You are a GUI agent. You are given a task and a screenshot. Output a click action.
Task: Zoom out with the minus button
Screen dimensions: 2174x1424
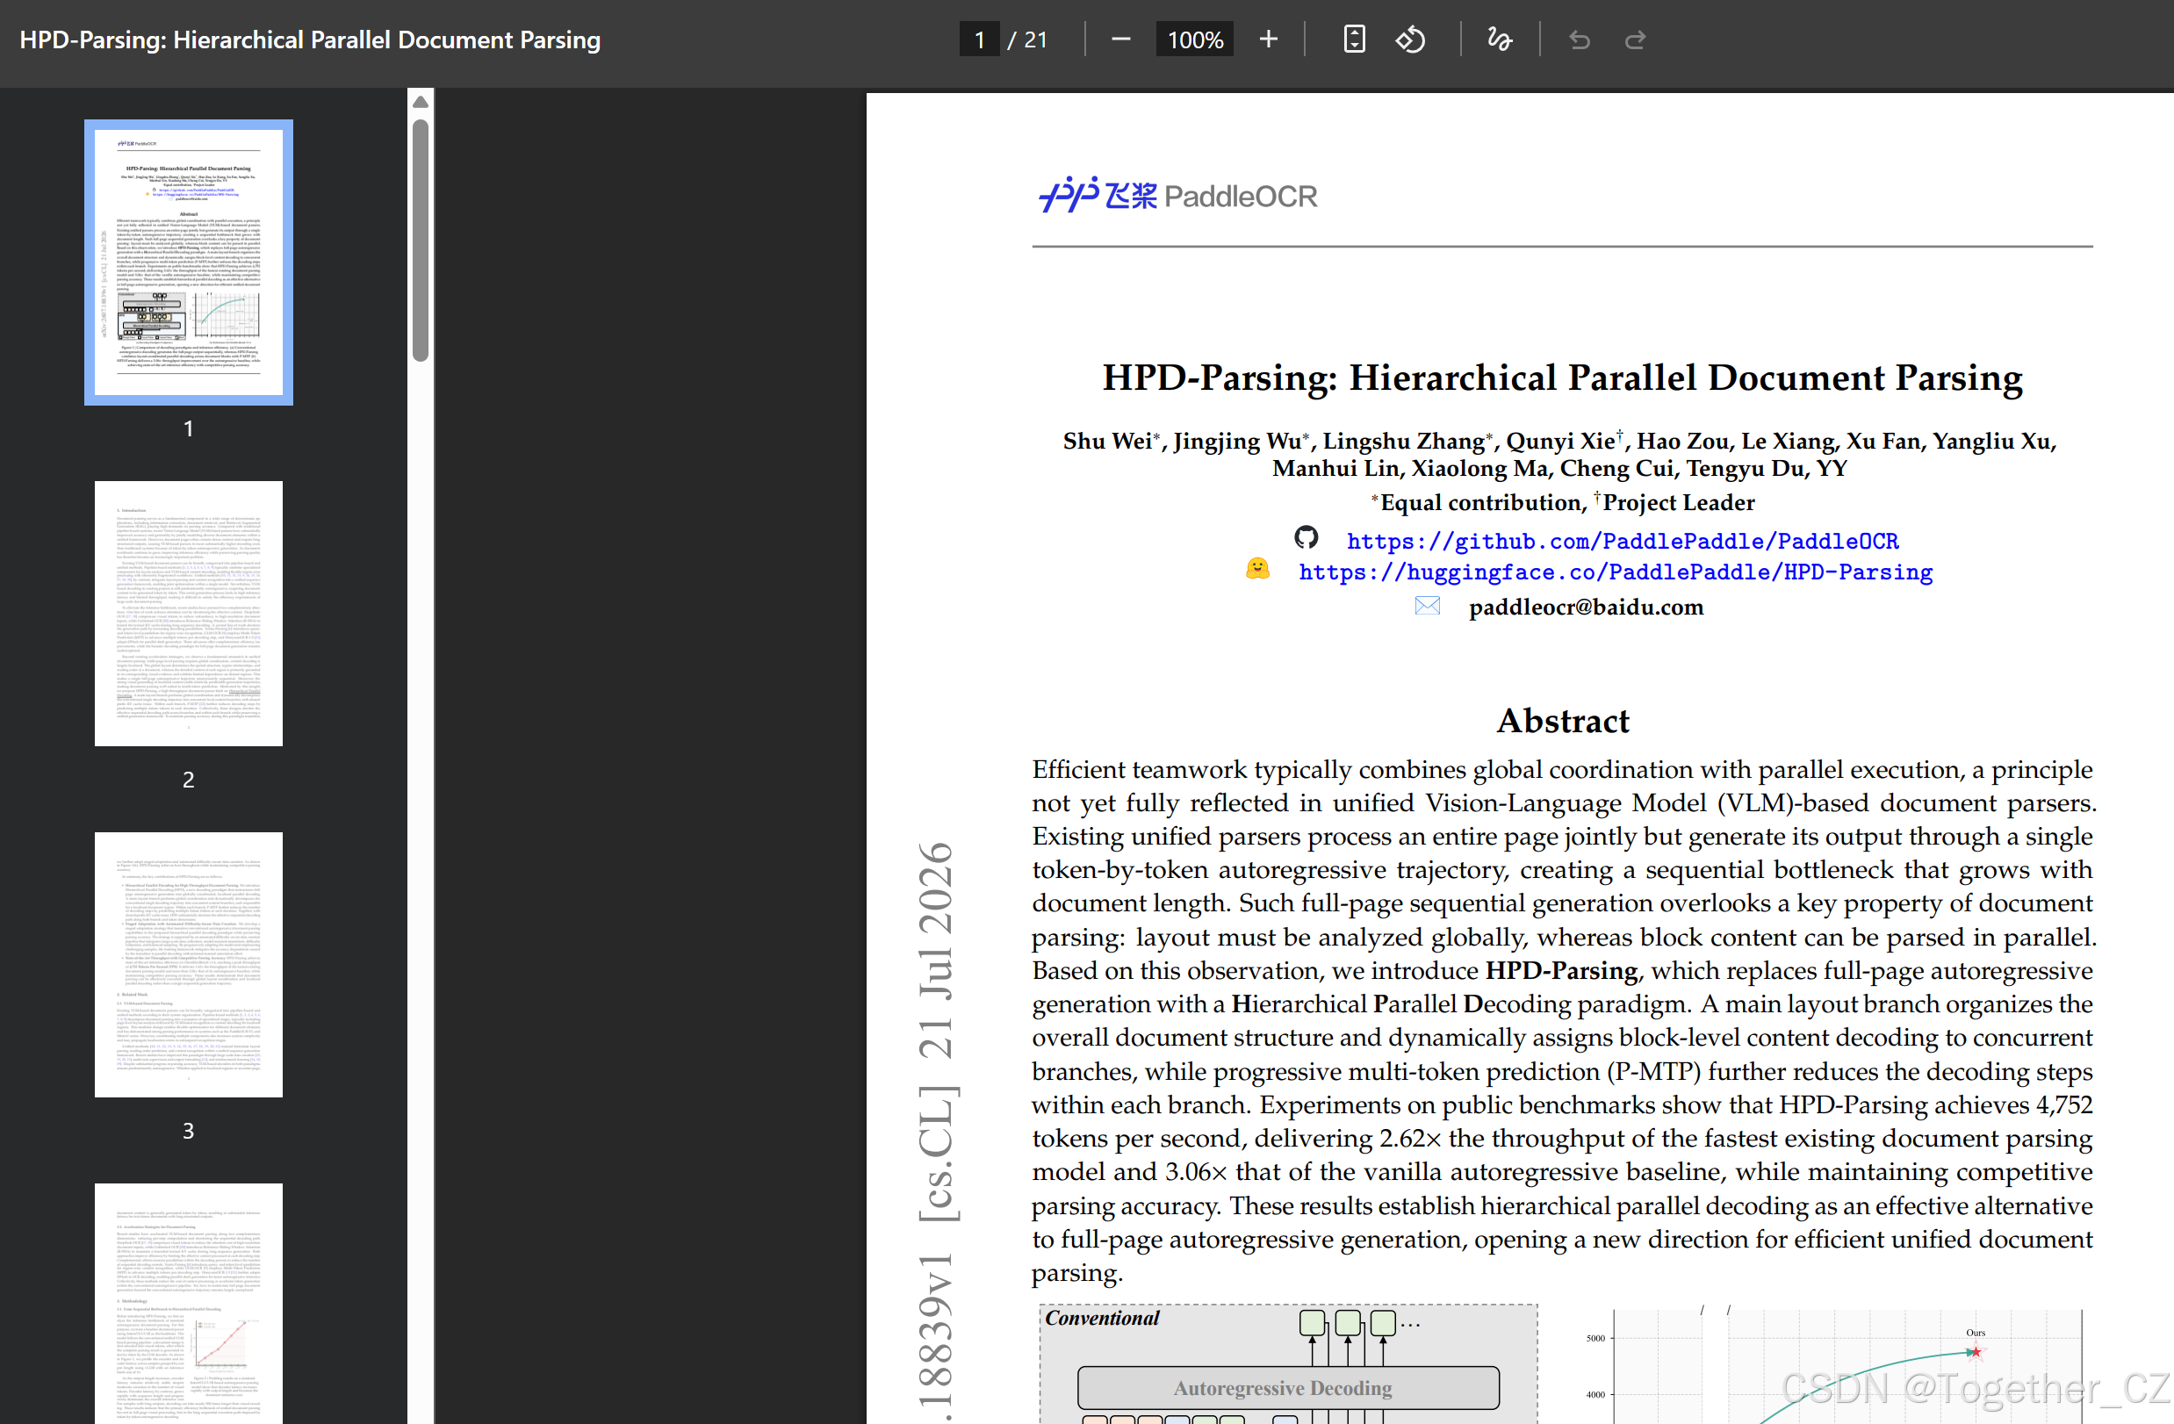(x=1120, y=40)
